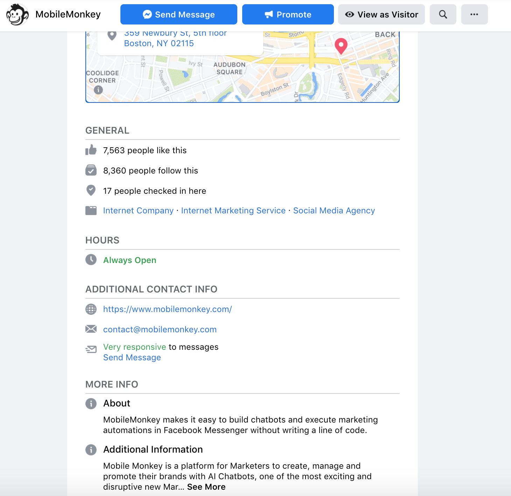Click the check-in location badge icon

91,190
